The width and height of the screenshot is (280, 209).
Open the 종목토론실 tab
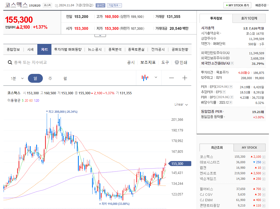click(136, 49)
